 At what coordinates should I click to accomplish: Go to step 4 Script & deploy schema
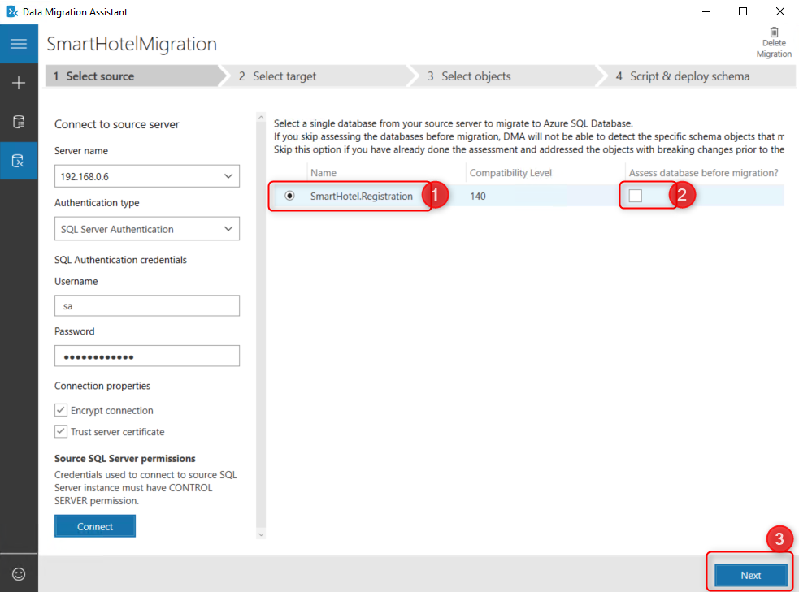(701, 76)
